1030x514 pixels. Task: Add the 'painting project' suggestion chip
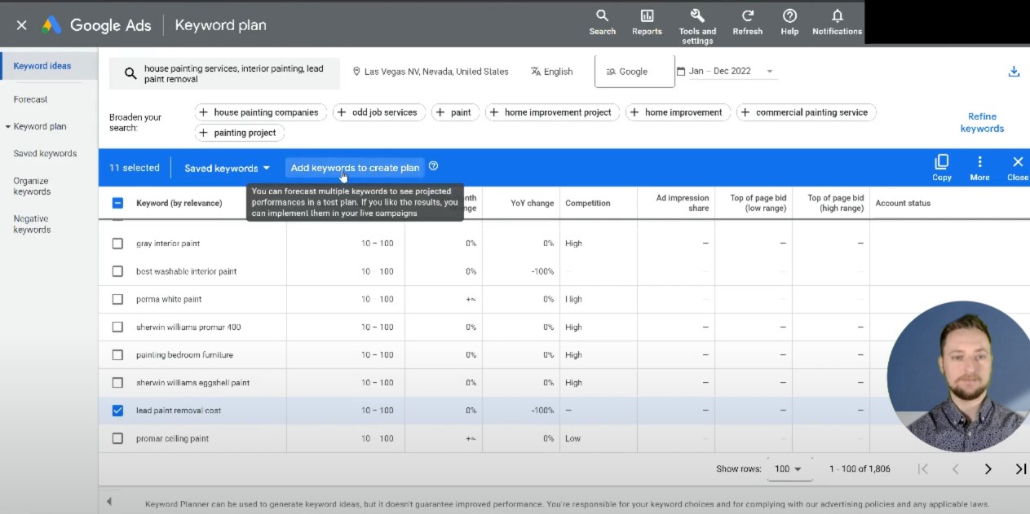240,133
